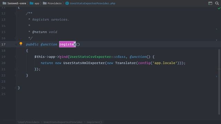Open Search Everywhere magnifier icon
The width and height of the screenshot is (221, 124).
(x=217, y=3)
